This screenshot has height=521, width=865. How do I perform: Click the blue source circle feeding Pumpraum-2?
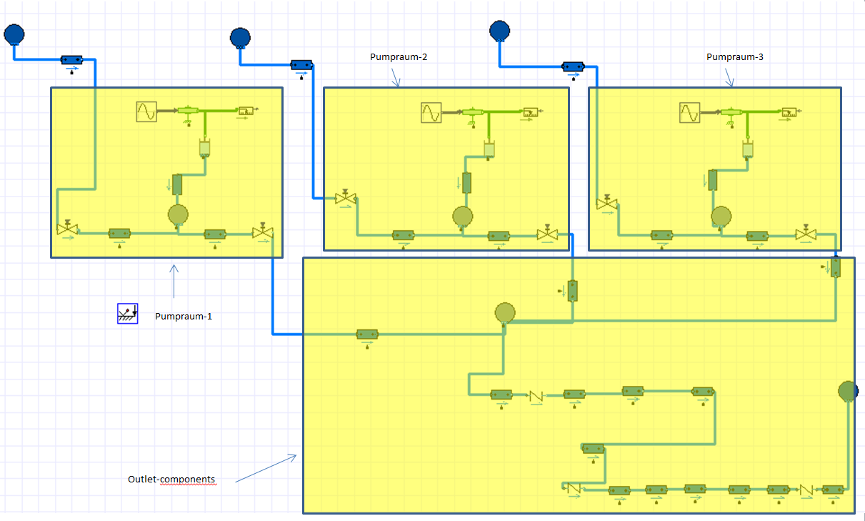pos(240,36)
